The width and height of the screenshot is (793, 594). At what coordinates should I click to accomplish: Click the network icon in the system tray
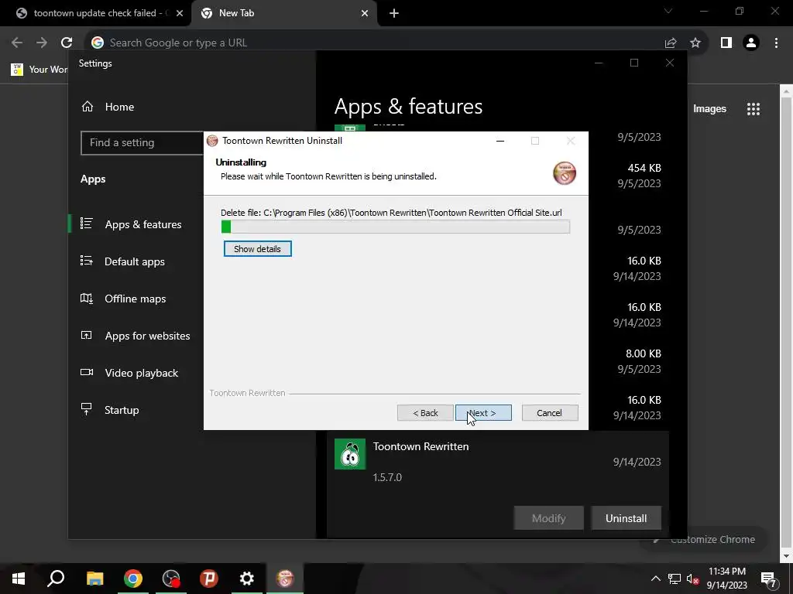click(x=675, y=579)
